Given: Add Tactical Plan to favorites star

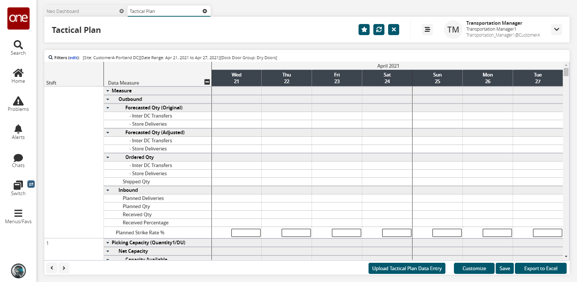Looking at the screenshot, I should coord(364,30).
